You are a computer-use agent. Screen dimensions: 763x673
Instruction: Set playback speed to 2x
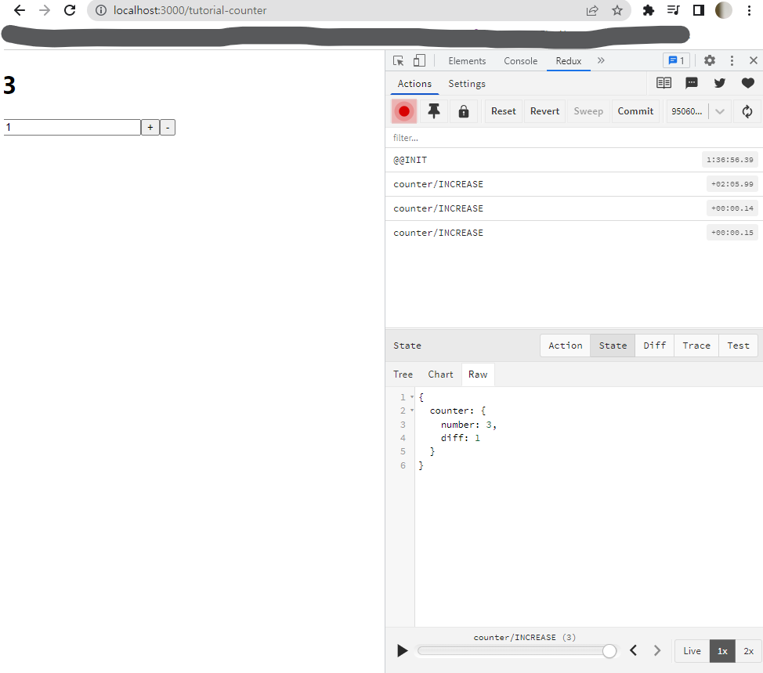[x=748, y=651]
